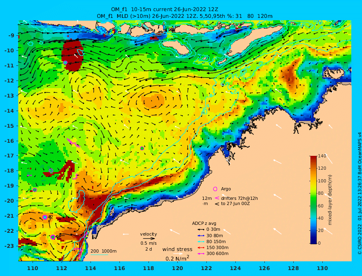The height and width of the screenshot is (276, 362).
Task: Click the latitude axis label -23
Action: (9, 246)
